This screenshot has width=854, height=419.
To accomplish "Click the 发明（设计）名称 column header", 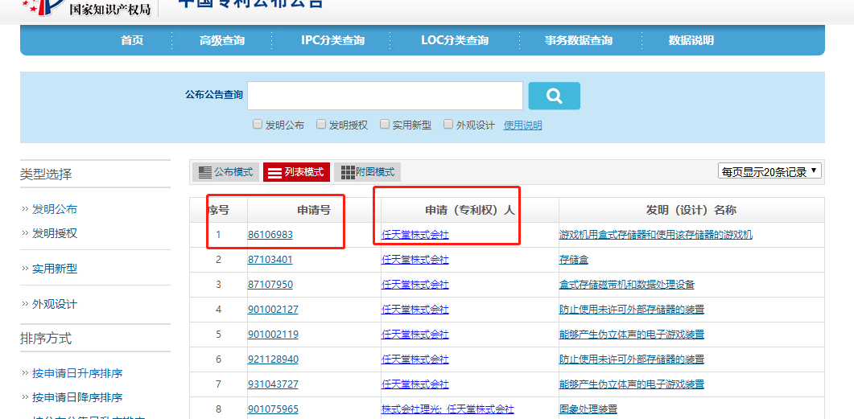I will coord(691,210).
